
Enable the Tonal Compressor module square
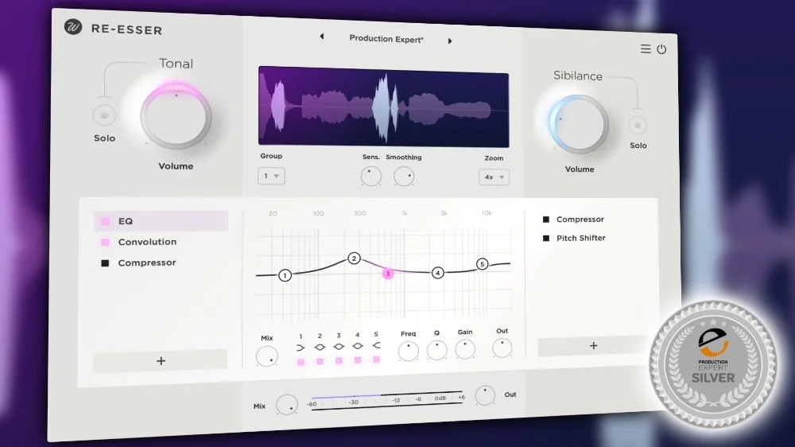(105, 262)
